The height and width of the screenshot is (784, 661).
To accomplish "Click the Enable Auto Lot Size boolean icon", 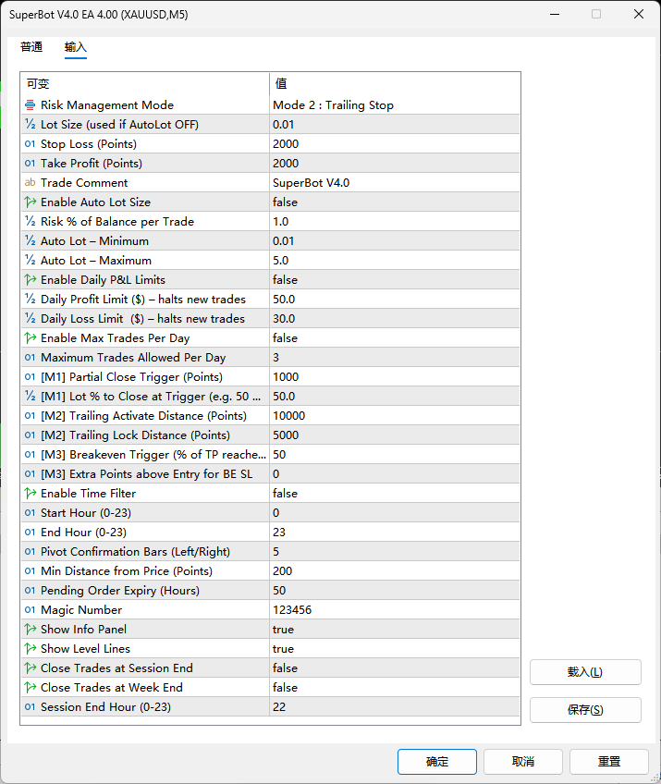I will [31, 202].
